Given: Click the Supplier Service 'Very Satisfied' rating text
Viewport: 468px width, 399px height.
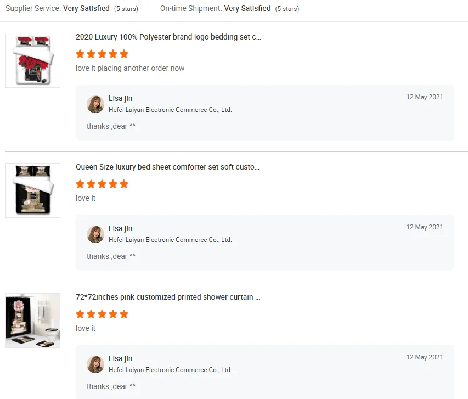Looking at the screenshot, I should pos(86,9).
